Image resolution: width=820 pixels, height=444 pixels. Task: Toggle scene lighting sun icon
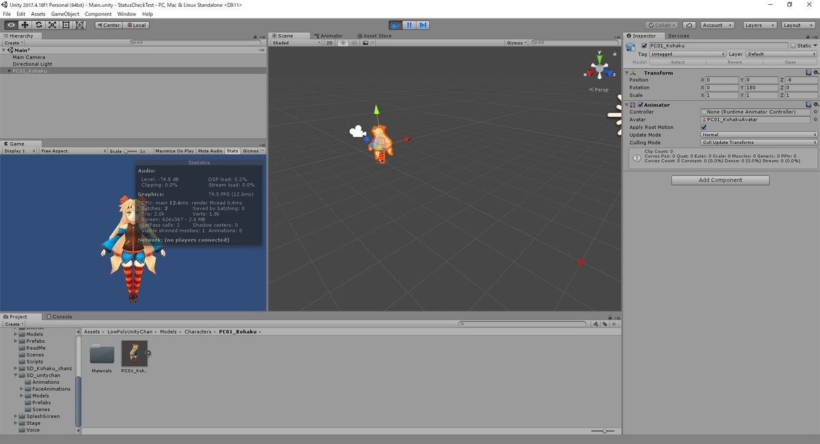pyautogui.click(x=344, y=43)
